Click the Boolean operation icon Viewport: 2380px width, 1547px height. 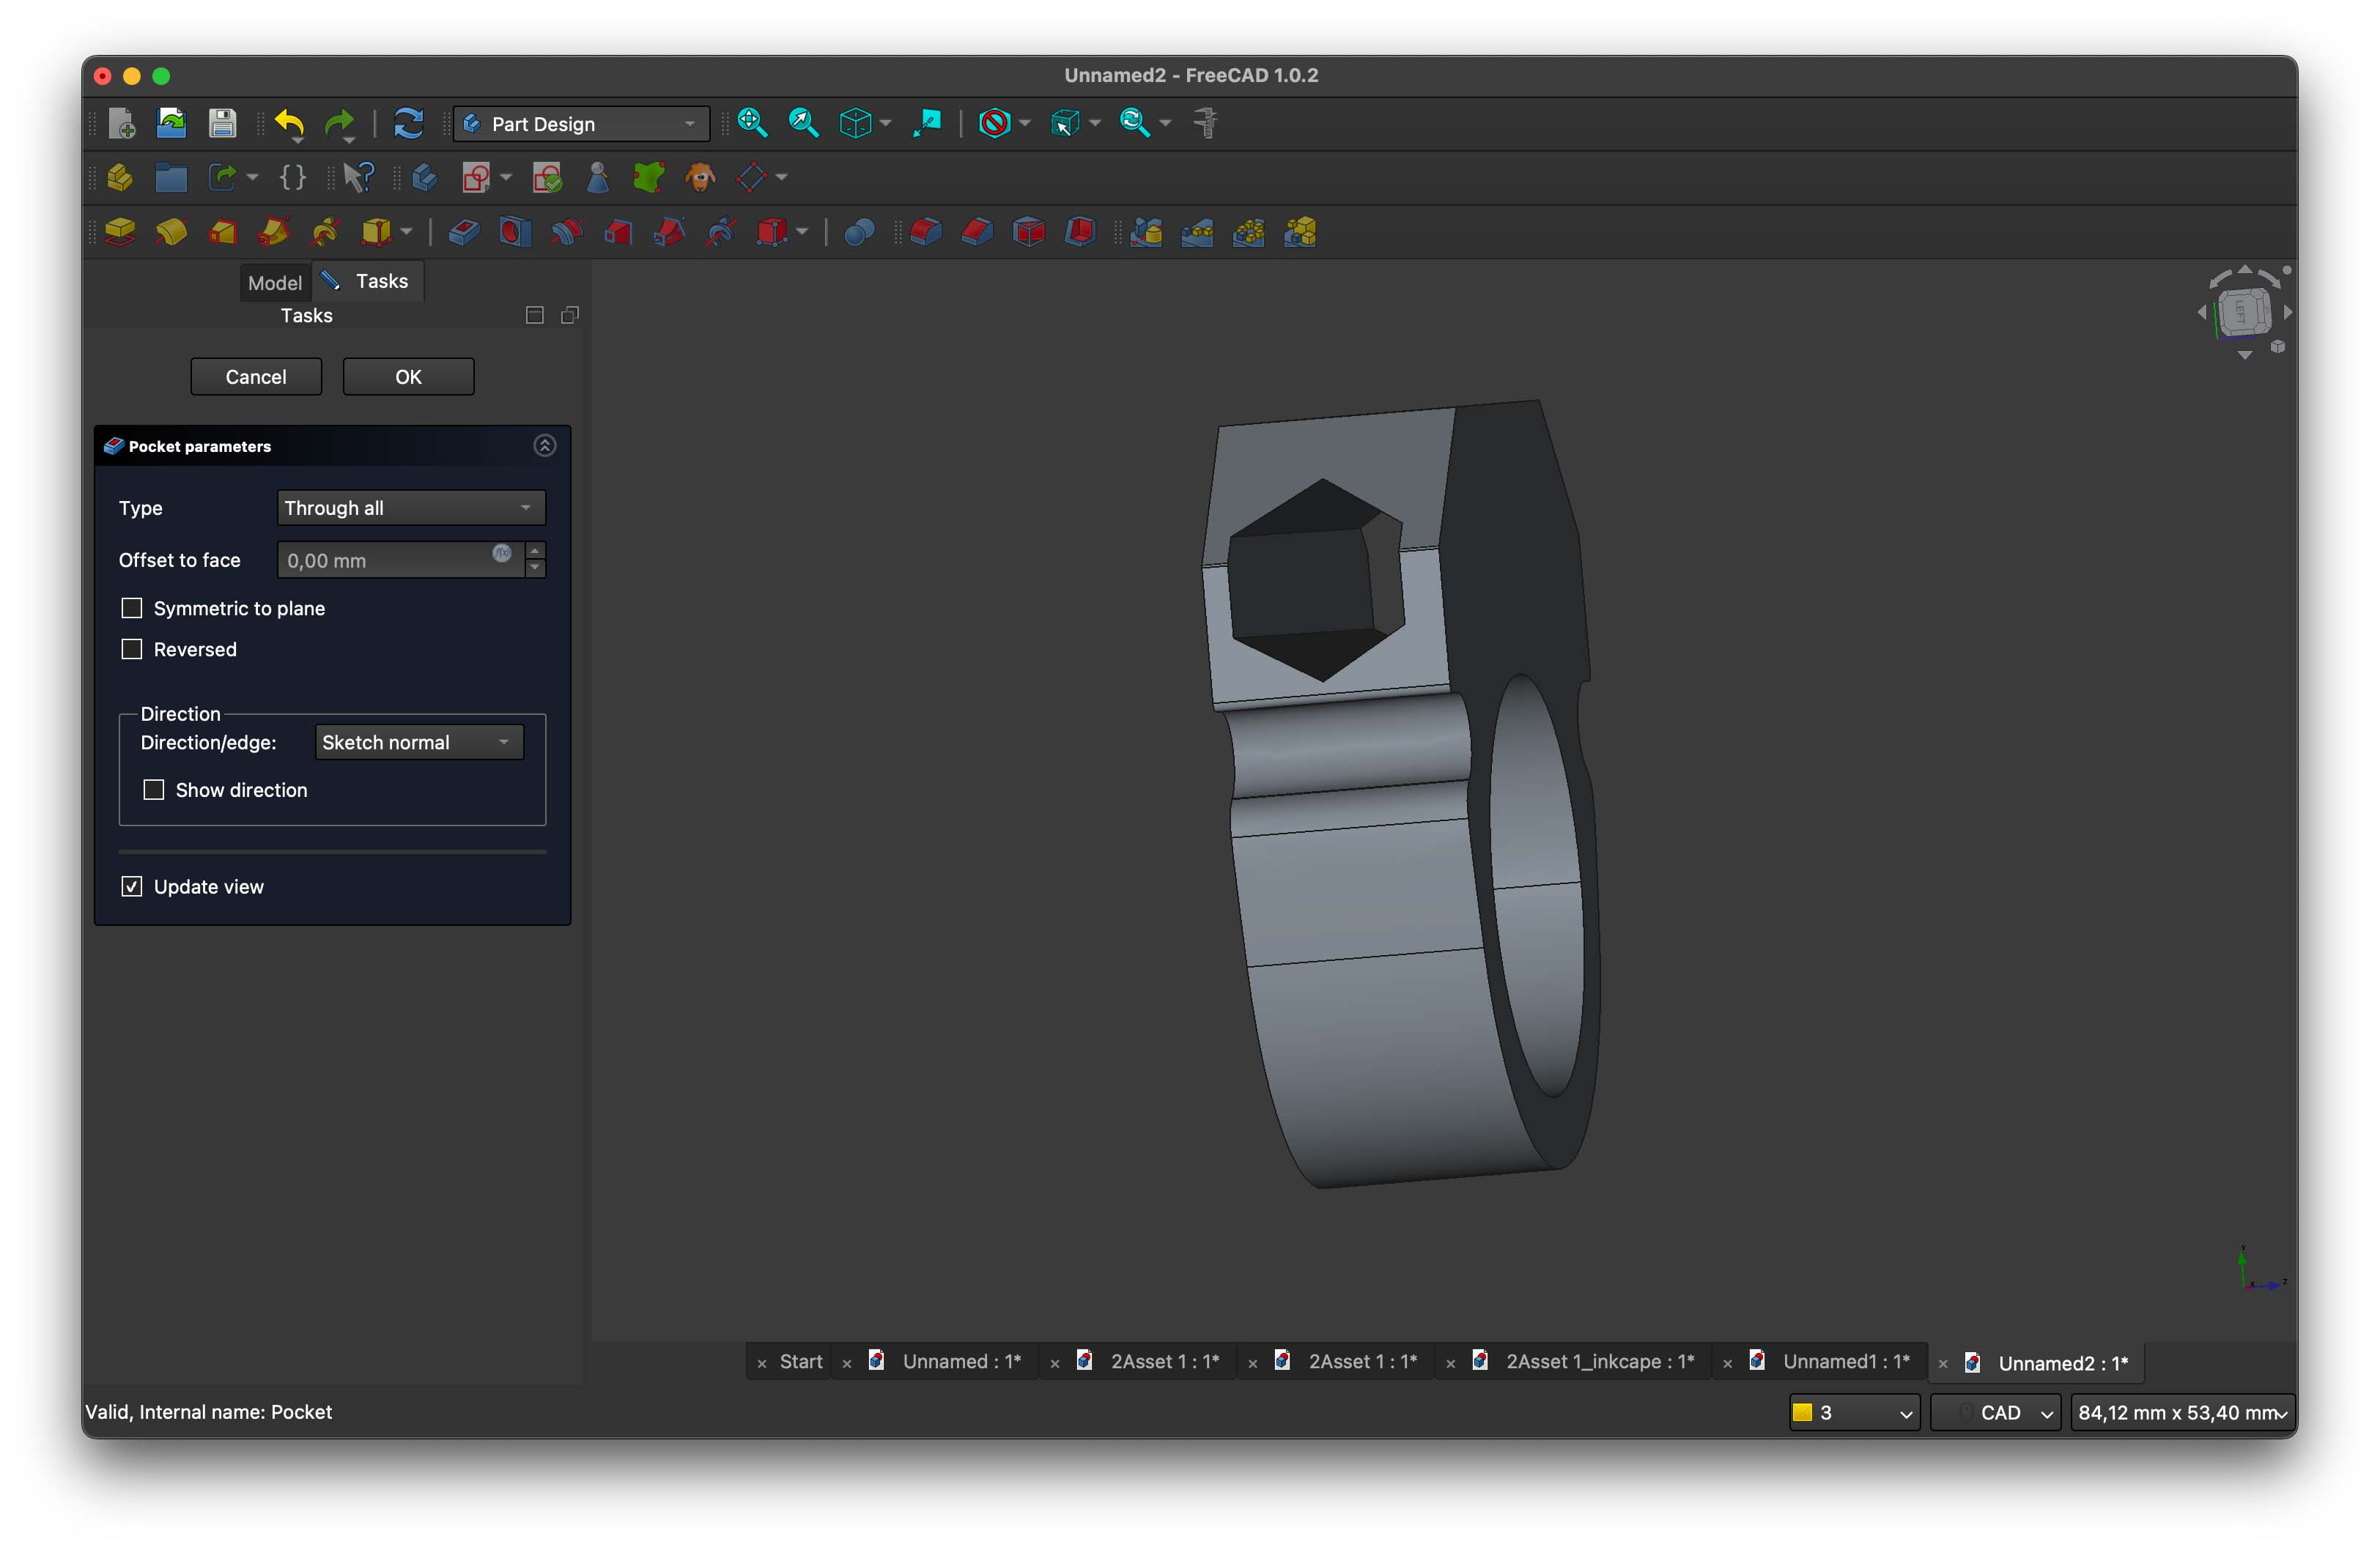point(859,232)
